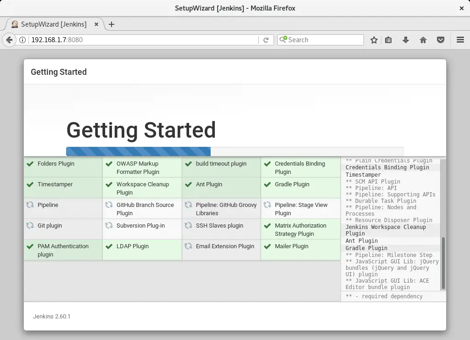Click the spinner beside Pipeline: Stage View Plugin
The height and width of the screenshot is (340, 470).
pos(268,205)
